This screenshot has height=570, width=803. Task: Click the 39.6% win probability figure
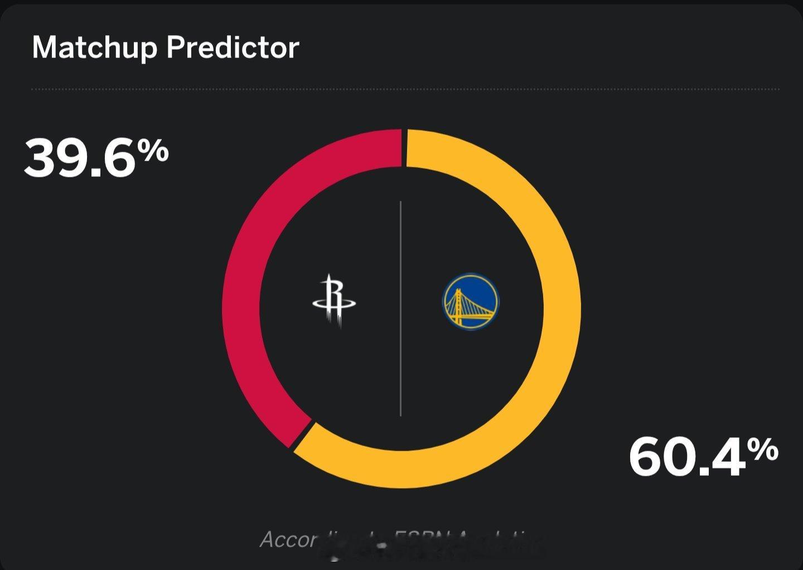pyautogui.click(x=96, y=158)
